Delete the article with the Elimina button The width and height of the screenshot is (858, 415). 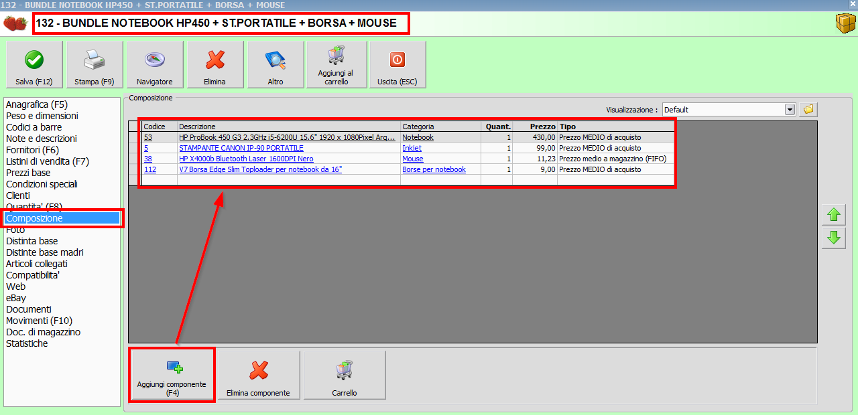click(x=215, y=65)
